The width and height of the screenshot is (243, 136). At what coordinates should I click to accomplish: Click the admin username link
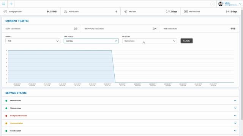click(227, 3)
